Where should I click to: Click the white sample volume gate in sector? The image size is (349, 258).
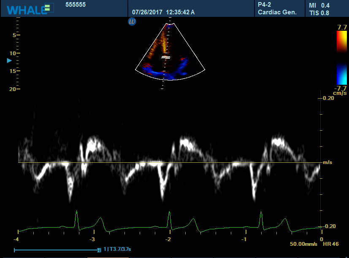pos(166,57)
